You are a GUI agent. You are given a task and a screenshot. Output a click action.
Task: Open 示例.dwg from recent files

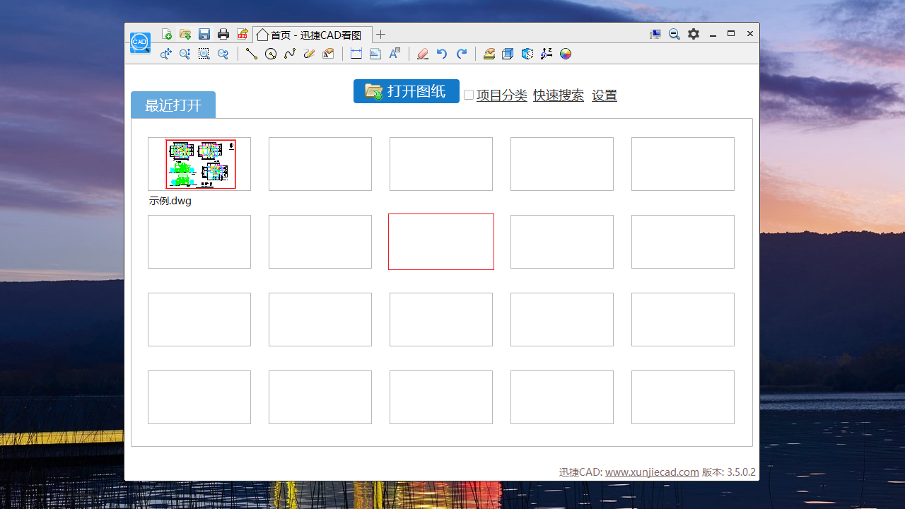[x=199, y=164]
